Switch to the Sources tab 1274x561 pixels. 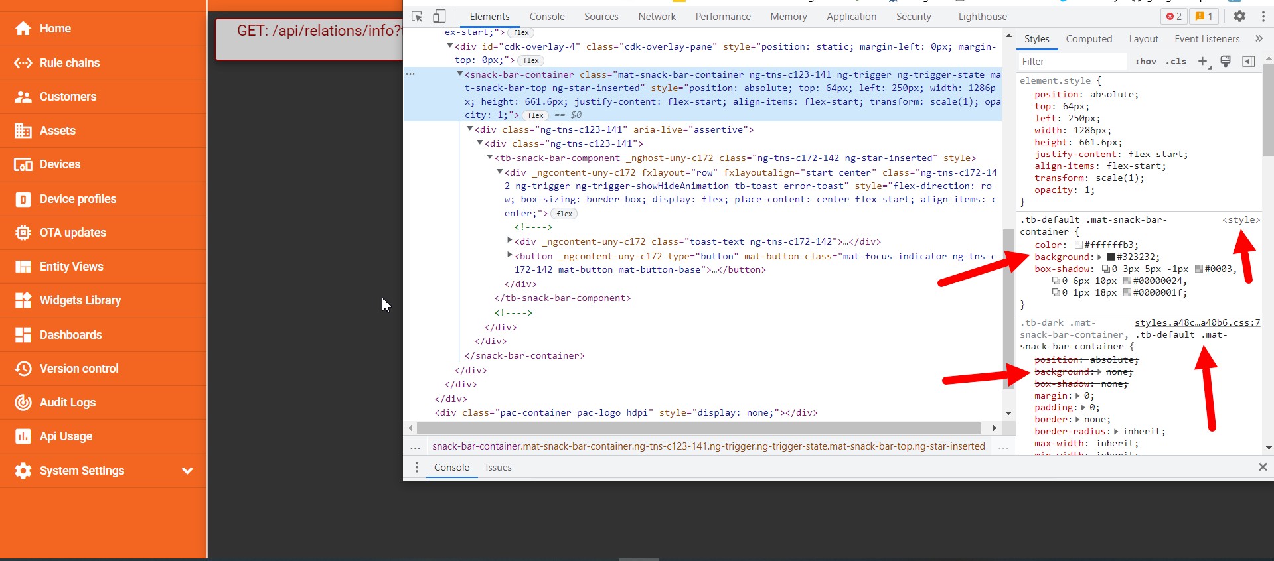[x=601, y=17]
